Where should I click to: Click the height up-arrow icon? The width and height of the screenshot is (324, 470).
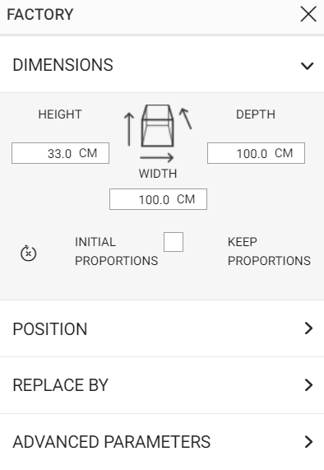click(129, 129)
